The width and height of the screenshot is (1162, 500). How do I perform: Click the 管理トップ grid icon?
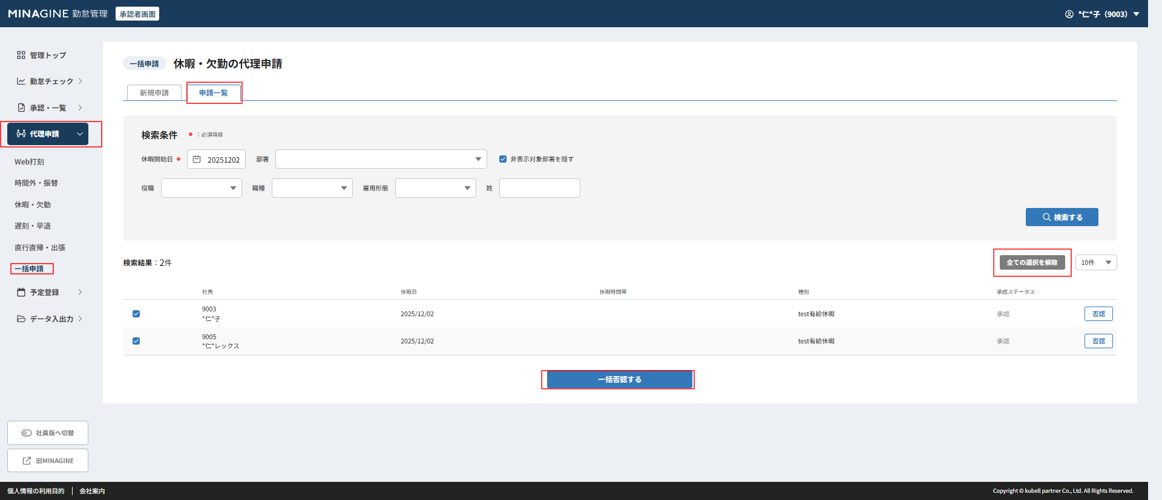click(21, 55)
